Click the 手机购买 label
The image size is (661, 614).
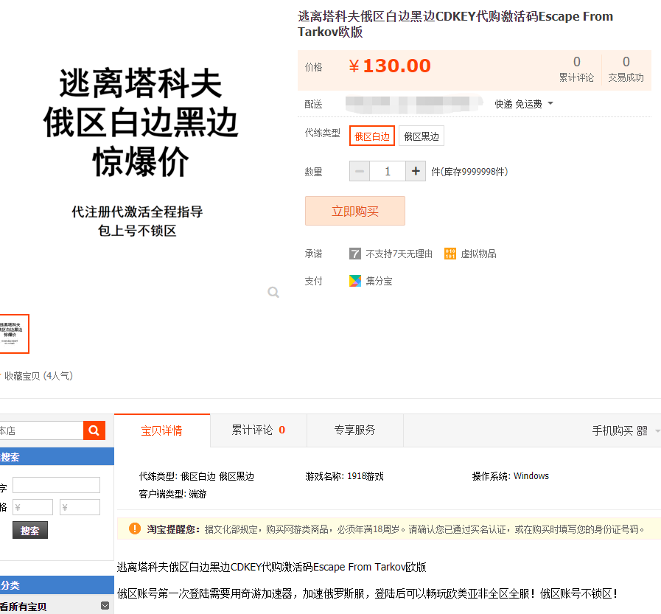[x=612, y=430]
